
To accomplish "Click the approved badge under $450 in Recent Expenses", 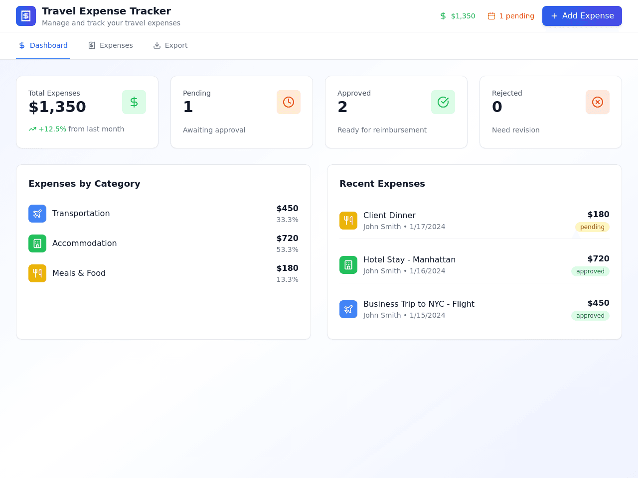I will point(590,316).
